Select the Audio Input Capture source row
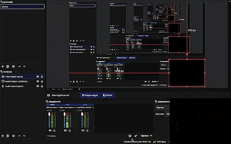Image resolution: width=231 pixels, height=144 pixels. point(22,86)
